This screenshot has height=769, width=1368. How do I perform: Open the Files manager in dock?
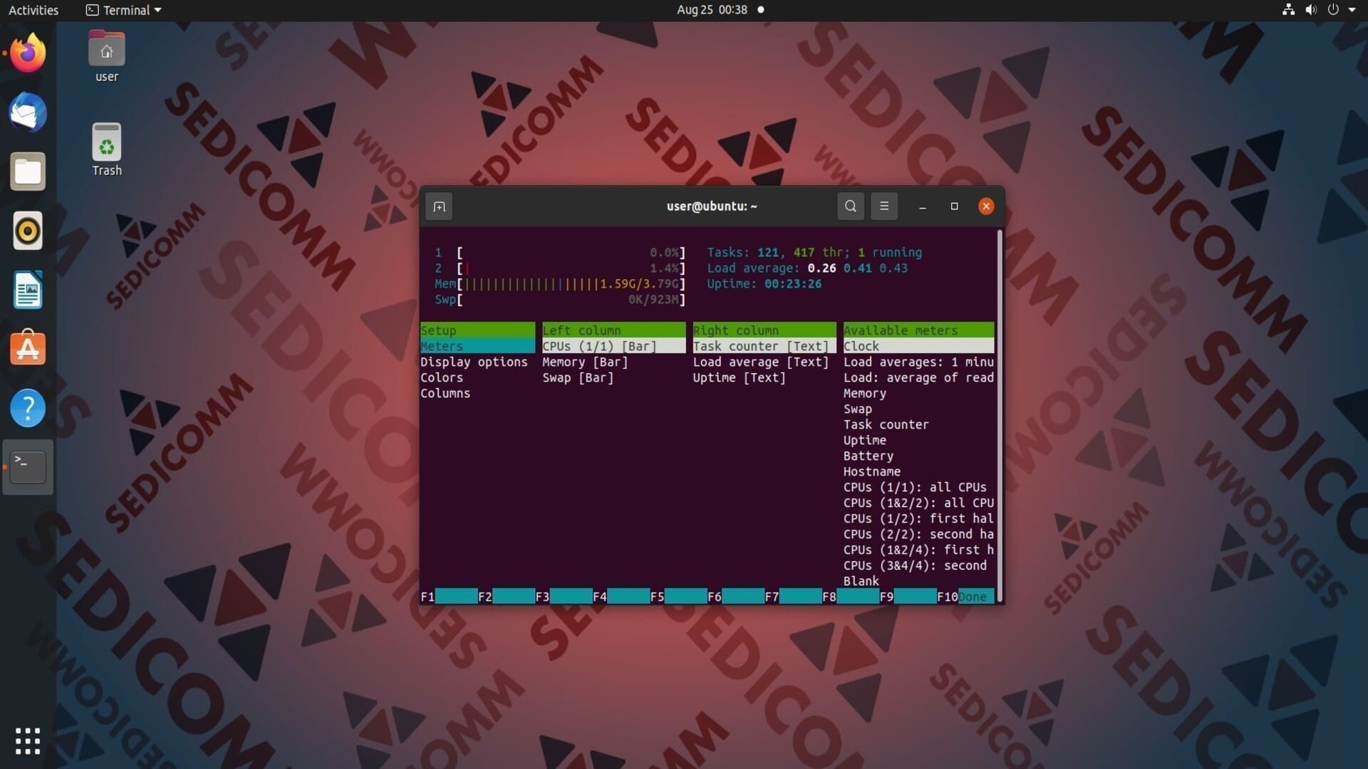(x=28, y=172)
